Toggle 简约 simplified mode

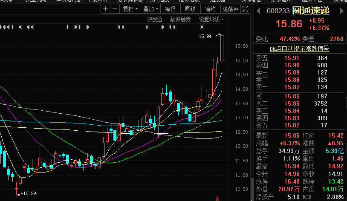tap(210, 9)
